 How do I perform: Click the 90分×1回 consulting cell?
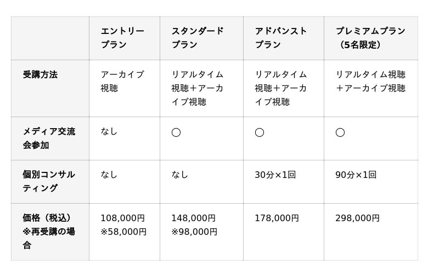pos(356,175)
